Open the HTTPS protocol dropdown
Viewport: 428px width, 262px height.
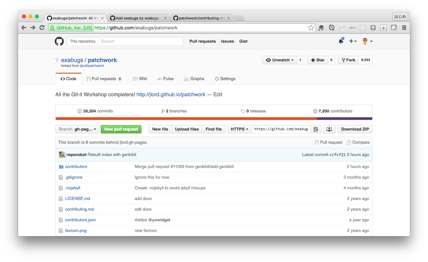click(x=240, y=129)
